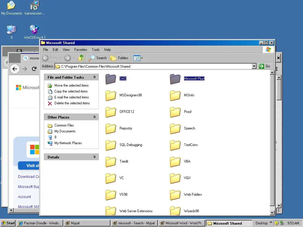303x227 pixels.
Task: Open the Views dropdown button
Action: coord(138,58)
